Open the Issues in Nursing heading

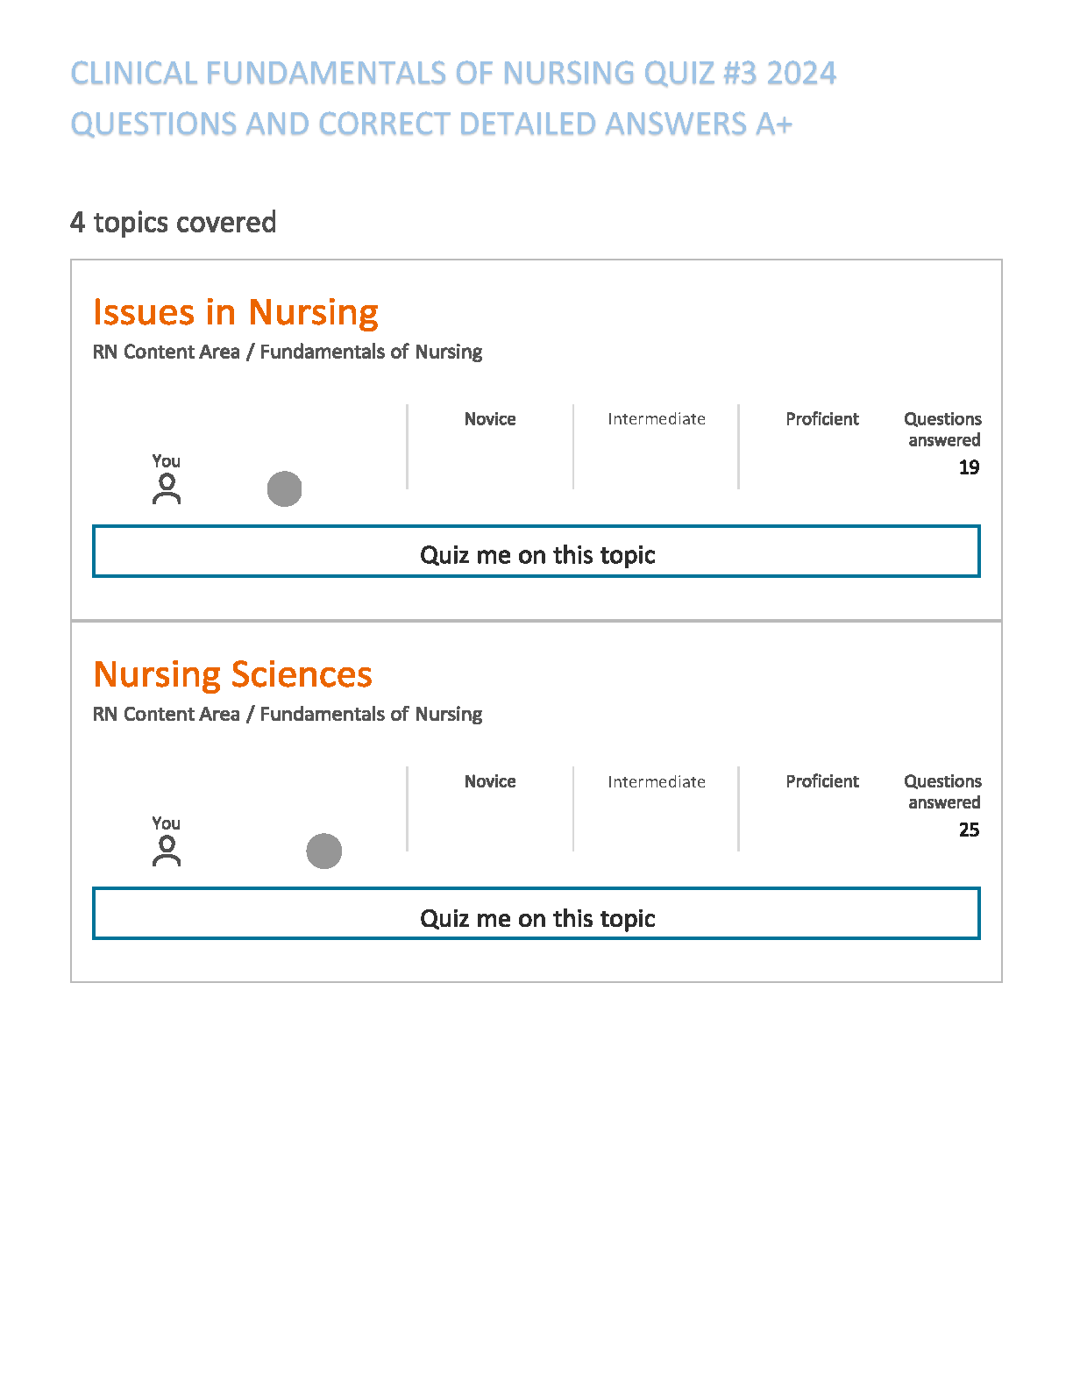tap(236, 312)
